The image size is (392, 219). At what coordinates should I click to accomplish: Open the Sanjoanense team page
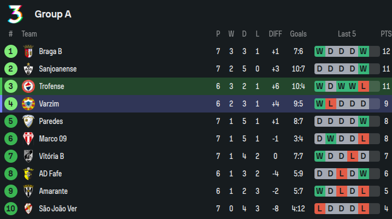(57, 69)
